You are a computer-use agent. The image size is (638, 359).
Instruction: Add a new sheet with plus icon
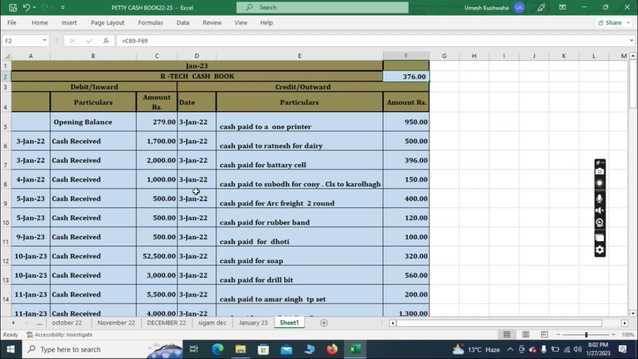pyautogui.click(x=323, y=323)
